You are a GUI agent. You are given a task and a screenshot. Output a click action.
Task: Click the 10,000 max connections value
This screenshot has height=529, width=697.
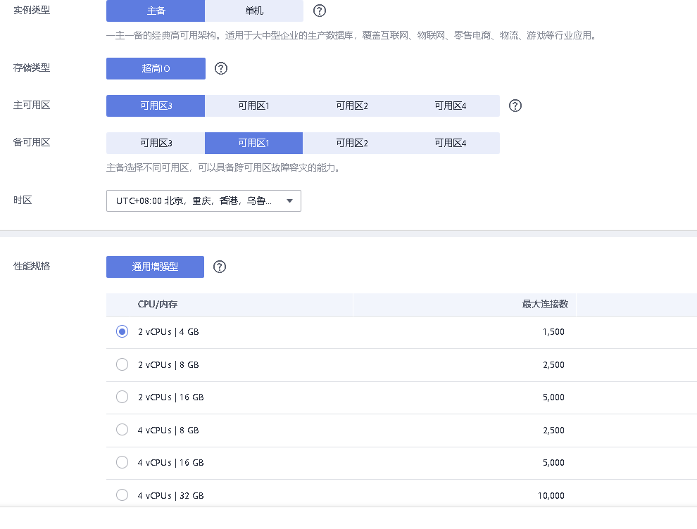point(551,496)
